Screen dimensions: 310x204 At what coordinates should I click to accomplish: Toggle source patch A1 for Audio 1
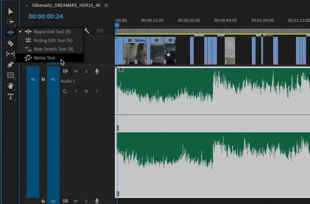tap(33, 79)
